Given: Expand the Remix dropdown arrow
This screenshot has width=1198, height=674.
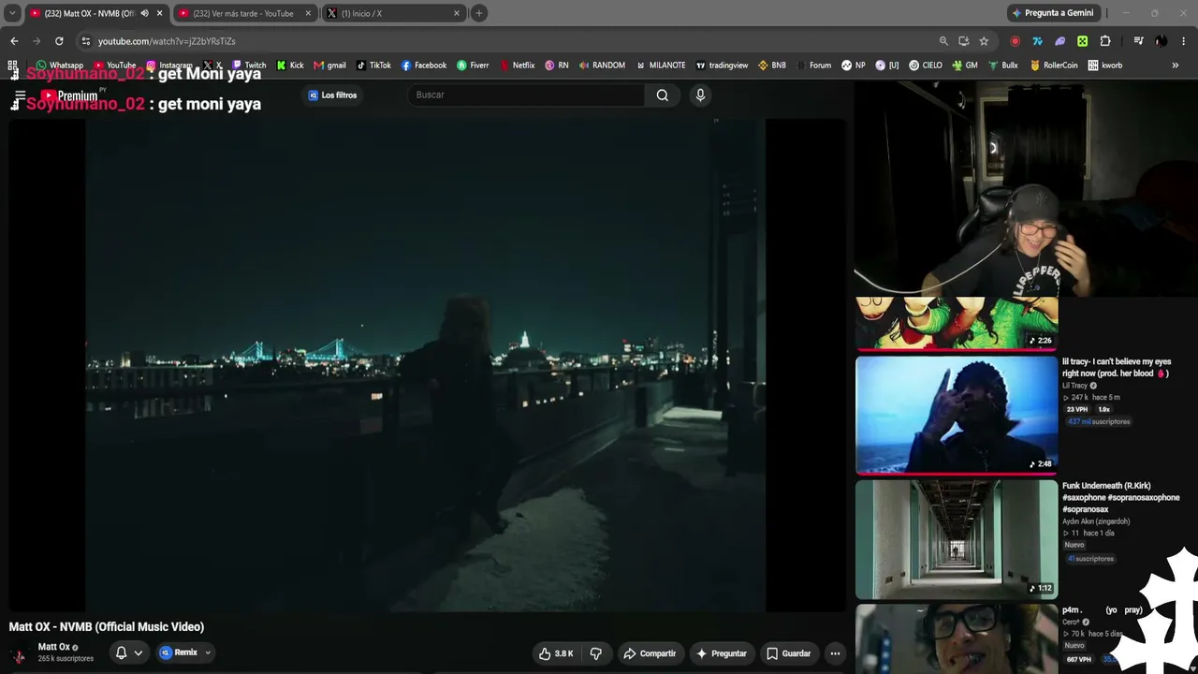Looking at the screenshot, I should [x=208, y=653].
